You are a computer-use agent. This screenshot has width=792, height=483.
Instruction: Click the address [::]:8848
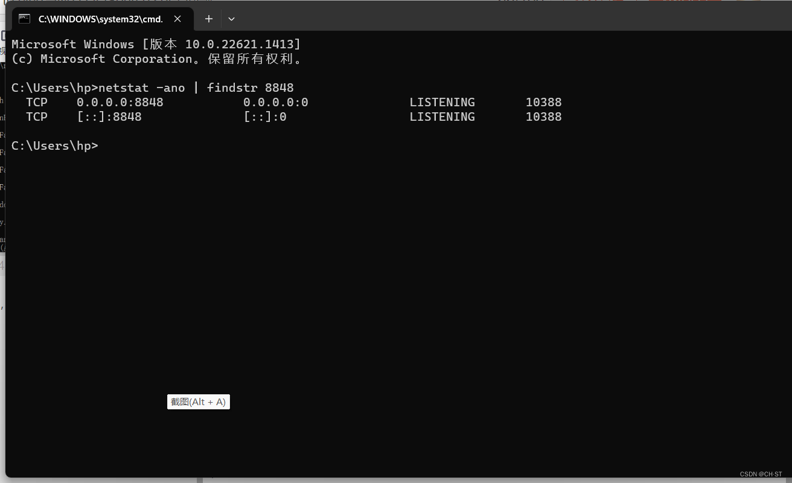(109, 117)
